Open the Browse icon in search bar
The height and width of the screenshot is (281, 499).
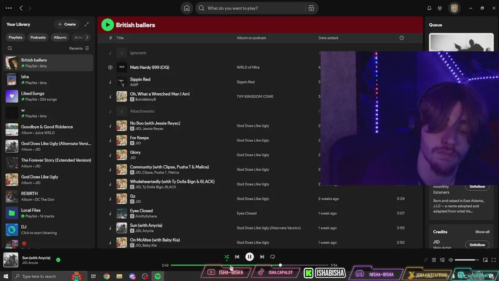click(x=311, y=8)
